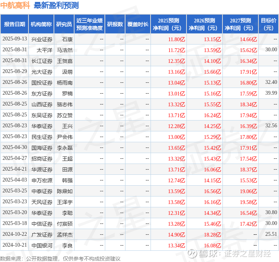Select the 广发证券 institution cell

[x=42, y=235]
